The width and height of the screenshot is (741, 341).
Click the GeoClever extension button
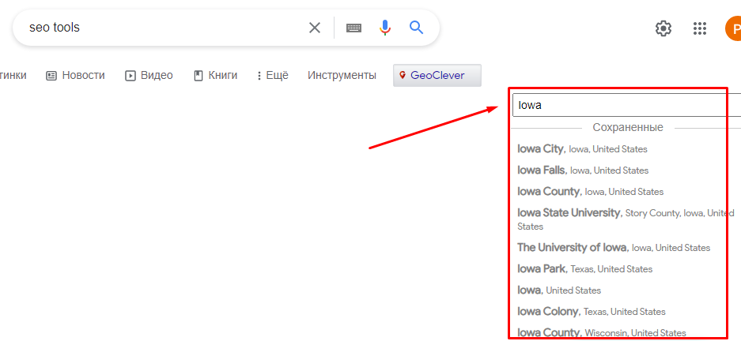437,76
